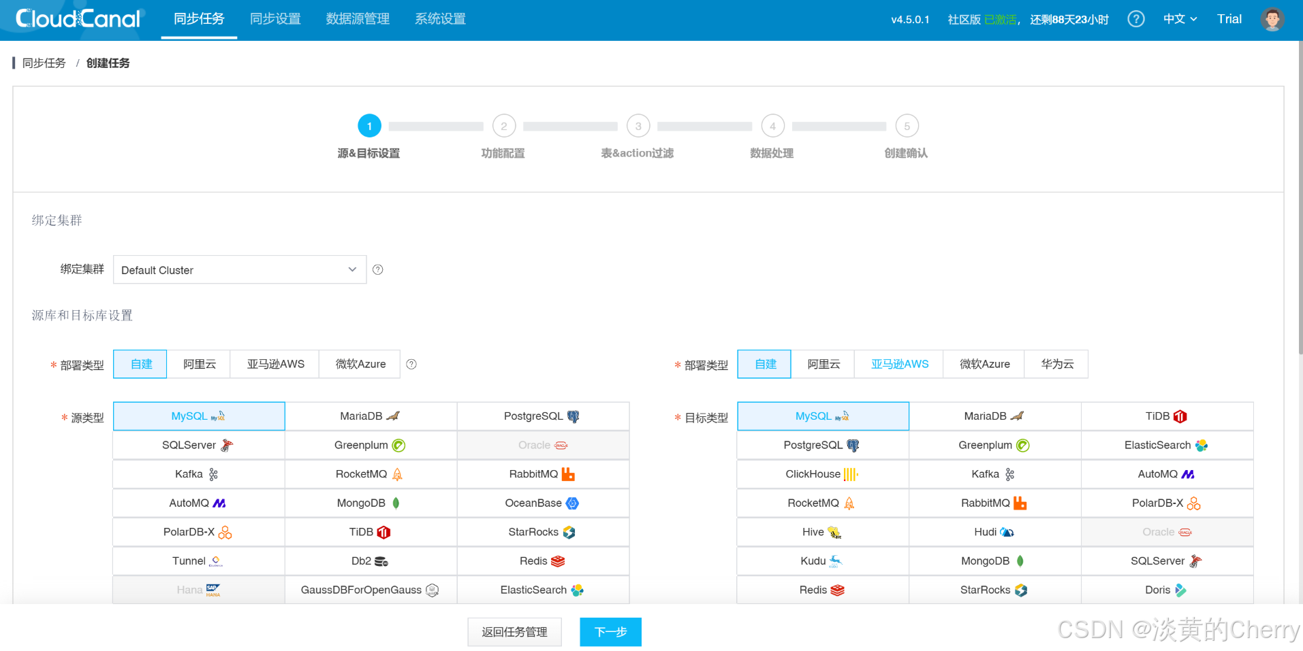Pick MySQL as target type

coord(823,416)
